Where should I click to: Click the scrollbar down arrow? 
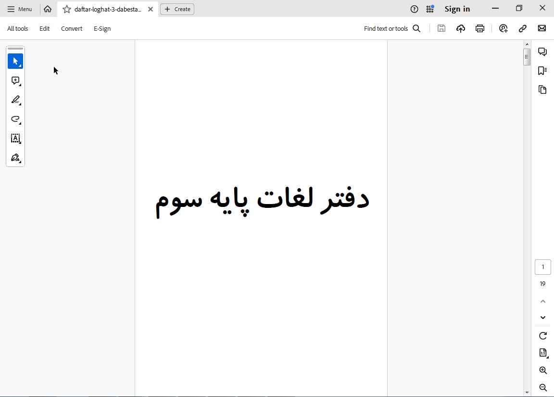pyautogui.click(x=527, y=392)
